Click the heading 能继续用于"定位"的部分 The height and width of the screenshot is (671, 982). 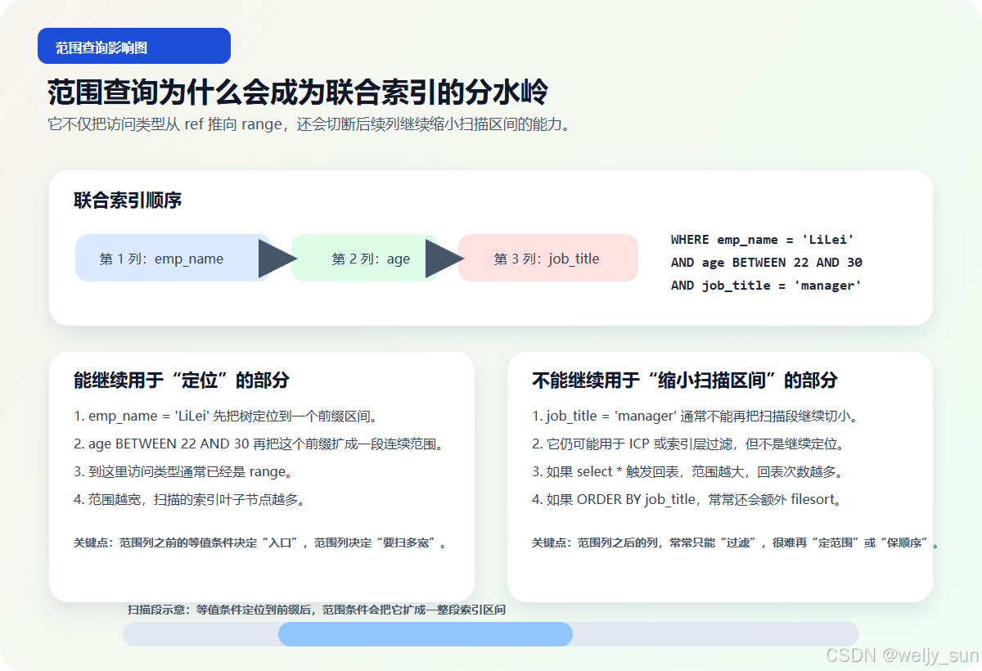pyautogui.click(x=182, y=381)
